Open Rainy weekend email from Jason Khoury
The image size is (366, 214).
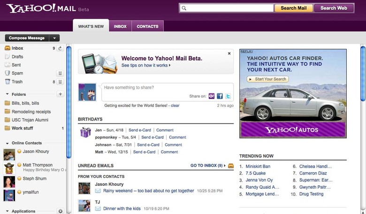click(x=149, y=191)
